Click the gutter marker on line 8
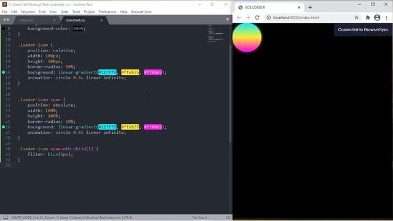The height and width of the screenshot is (221, 393). pyautogui.click(x=3, y=29)
